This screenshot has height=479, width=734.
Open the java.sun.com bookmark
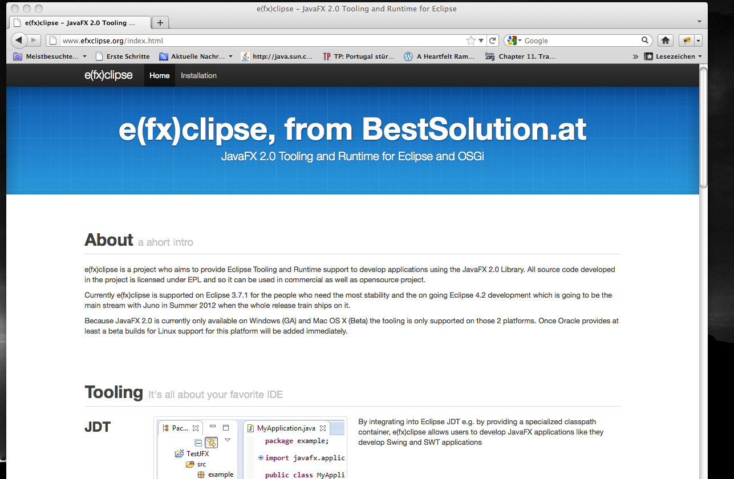(277, 56)
